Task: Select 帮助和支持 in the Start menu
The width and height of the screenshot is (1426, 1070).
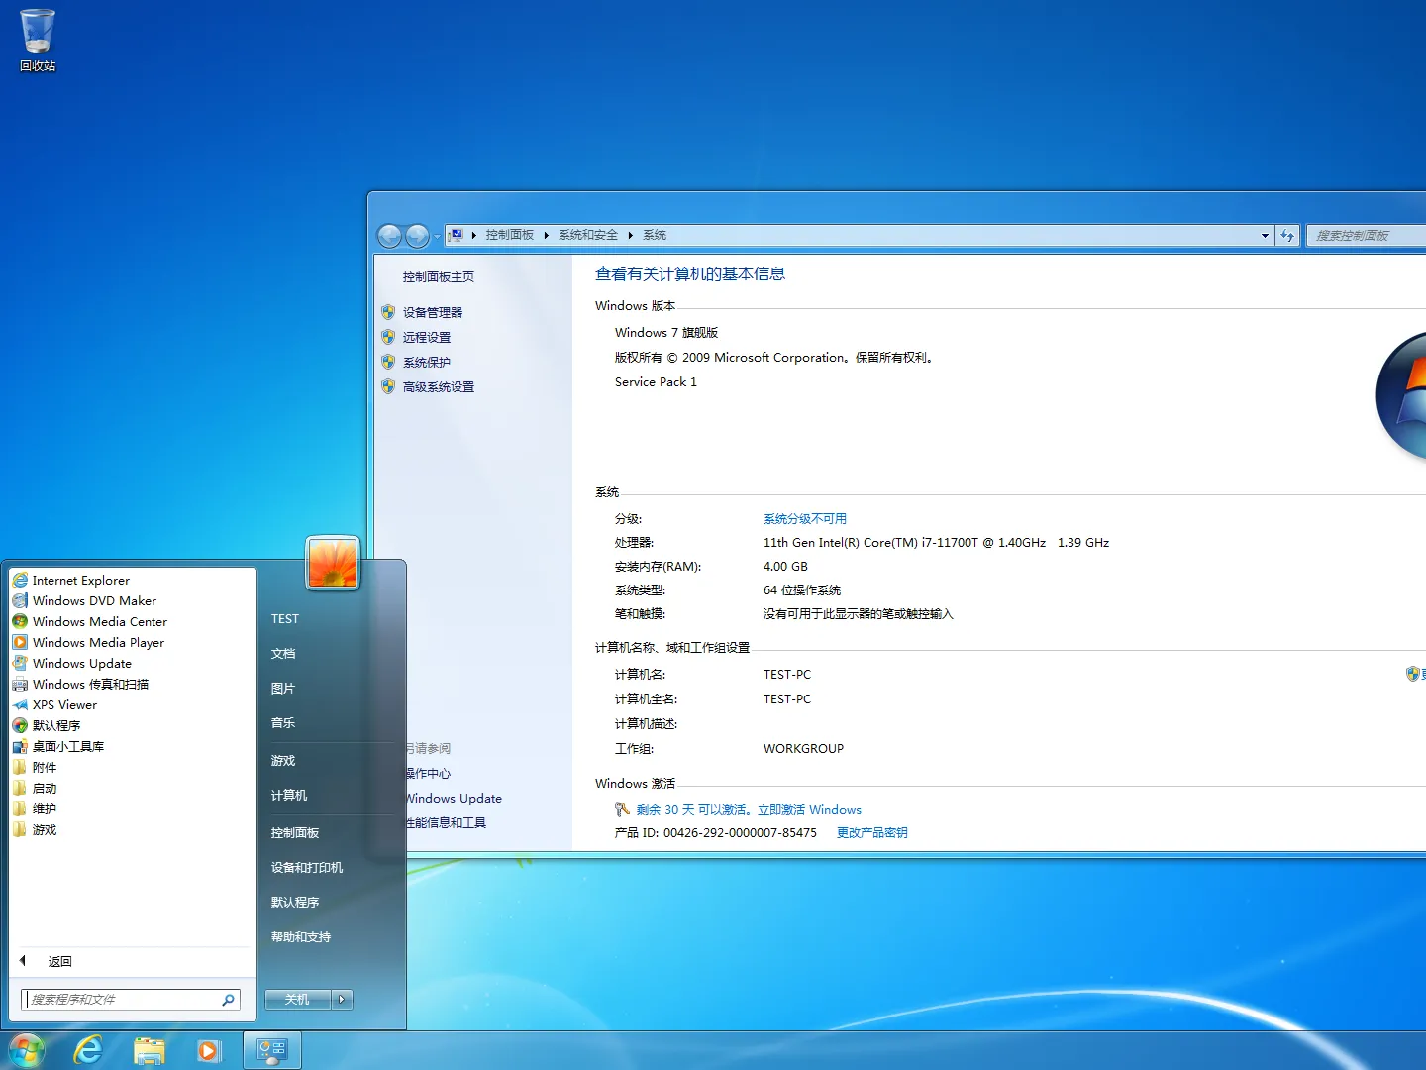Action: pyautogui.click(x=300, y=935)
